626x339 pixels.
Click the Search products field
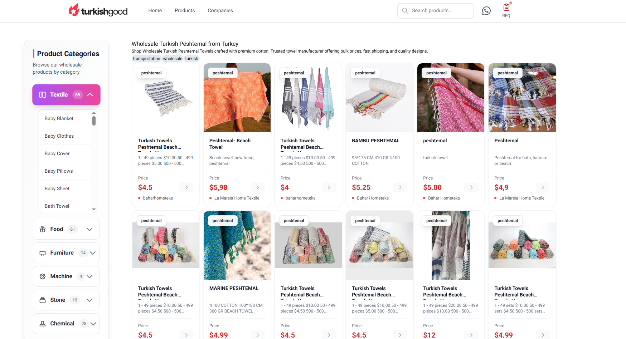coord(435,11)
